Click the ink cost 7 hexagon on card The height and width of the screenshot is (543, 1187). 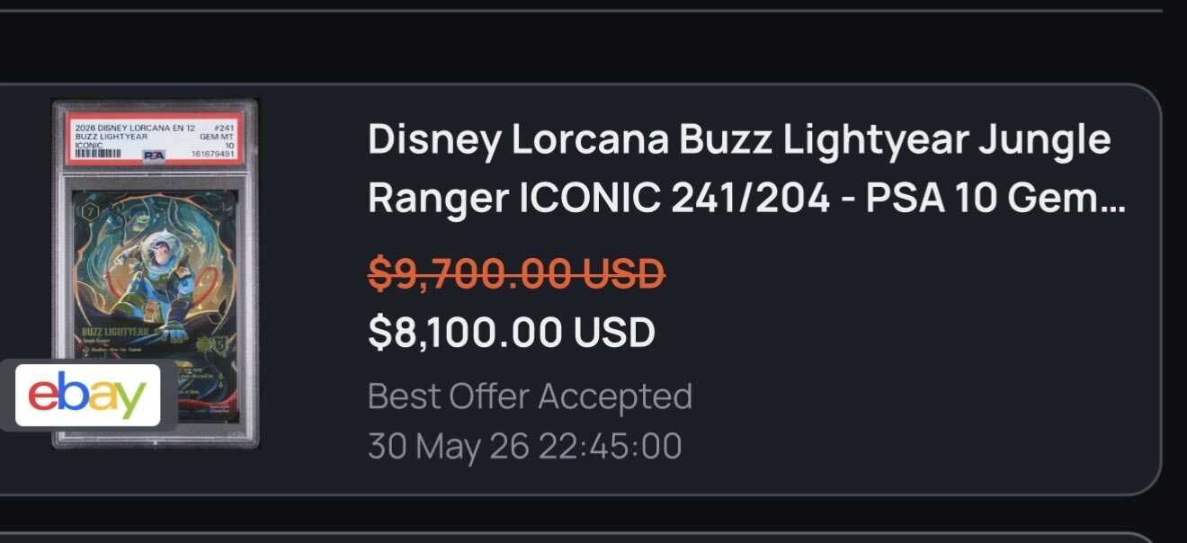pos(88,210)
